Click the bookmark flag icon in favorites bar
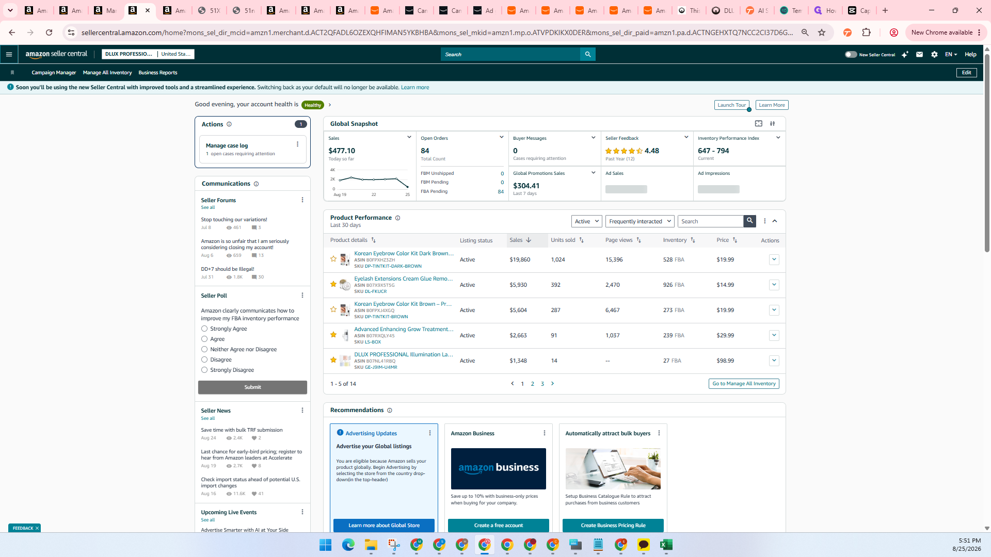The image size is (991, 557). 12,73
